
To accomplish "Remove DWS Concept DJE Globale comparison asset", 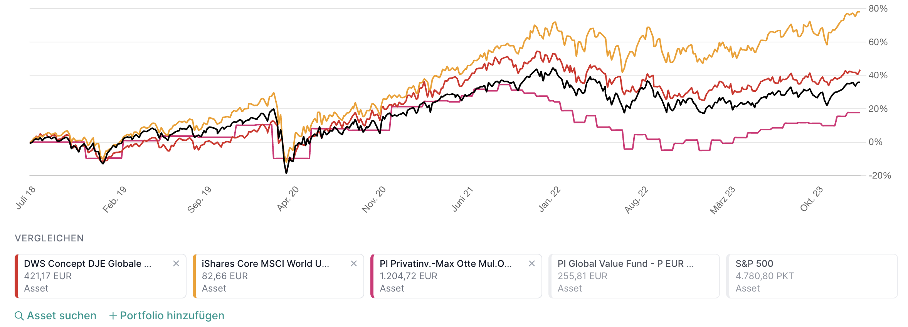I will pyautogui.click(x=176, y=264).
